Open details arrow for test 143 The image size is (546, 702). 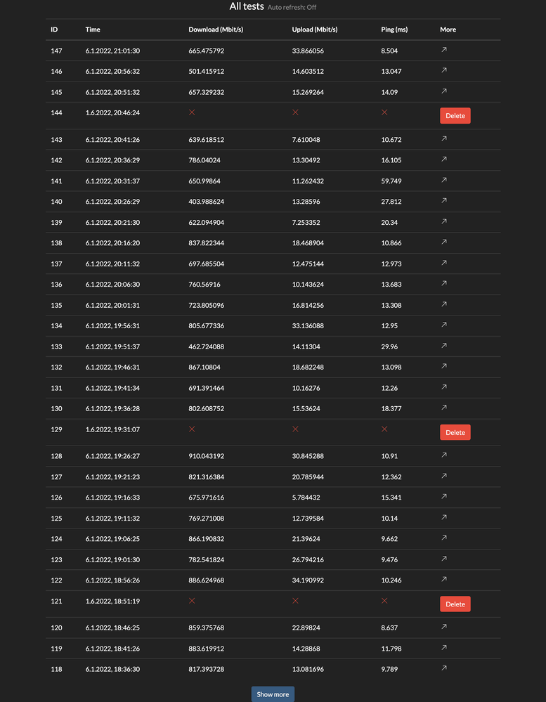point(444,139)
